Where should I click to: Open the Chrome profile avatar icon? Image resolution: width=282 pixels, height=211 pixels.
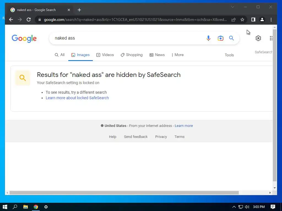[x=262, y=20]
